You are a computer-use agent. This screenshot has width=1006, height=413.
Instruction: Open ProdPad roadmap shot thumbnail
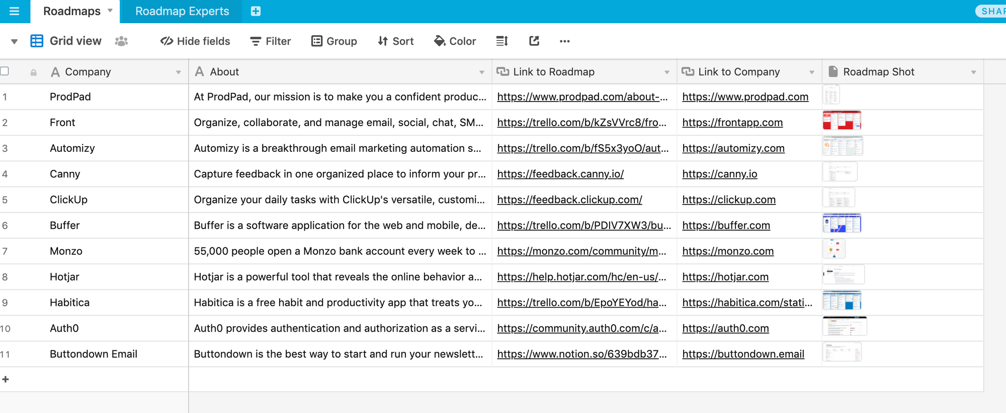point(831,95)
